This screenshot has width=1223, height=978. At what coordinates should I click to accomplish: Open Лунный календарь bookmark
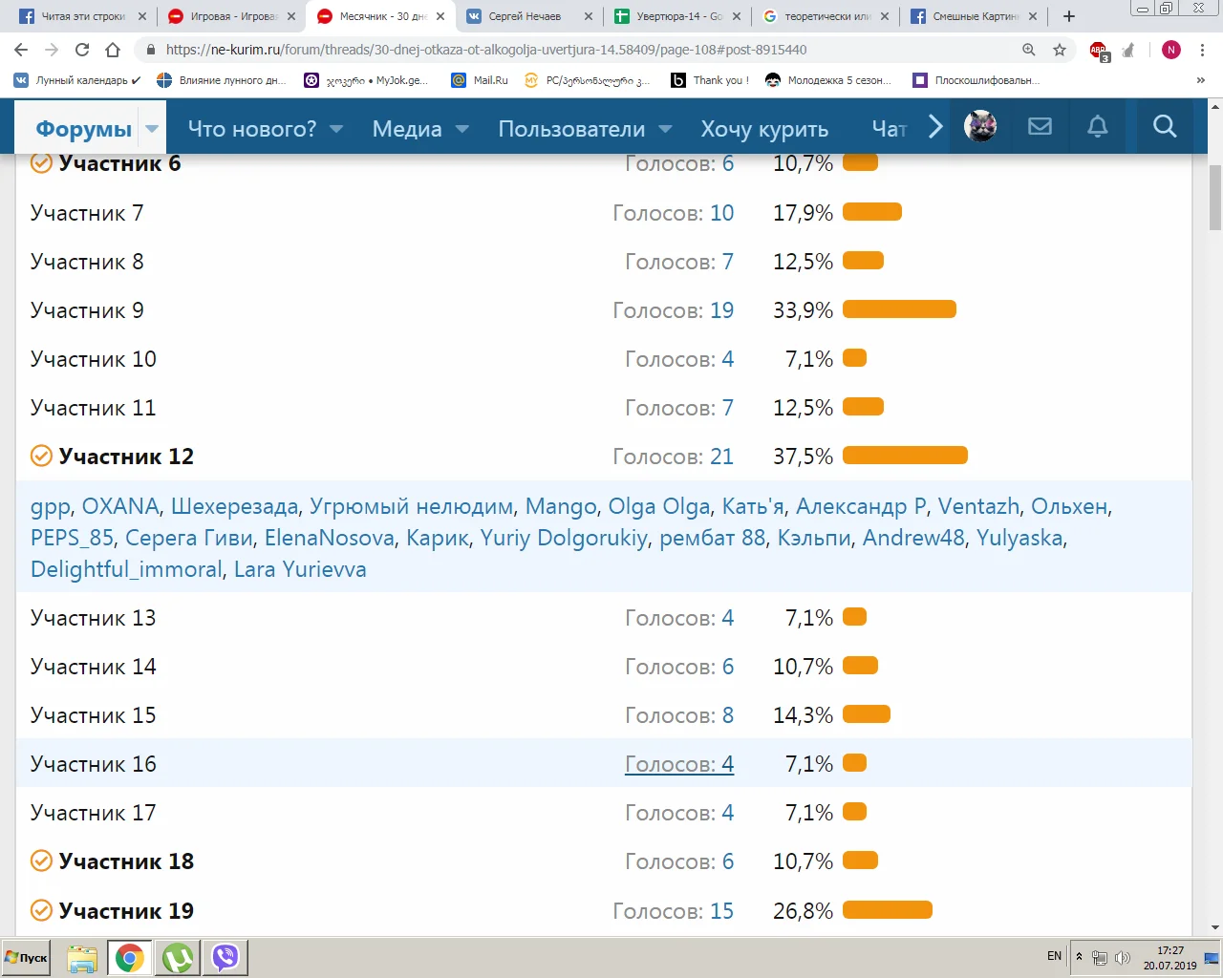coord(78,80)
